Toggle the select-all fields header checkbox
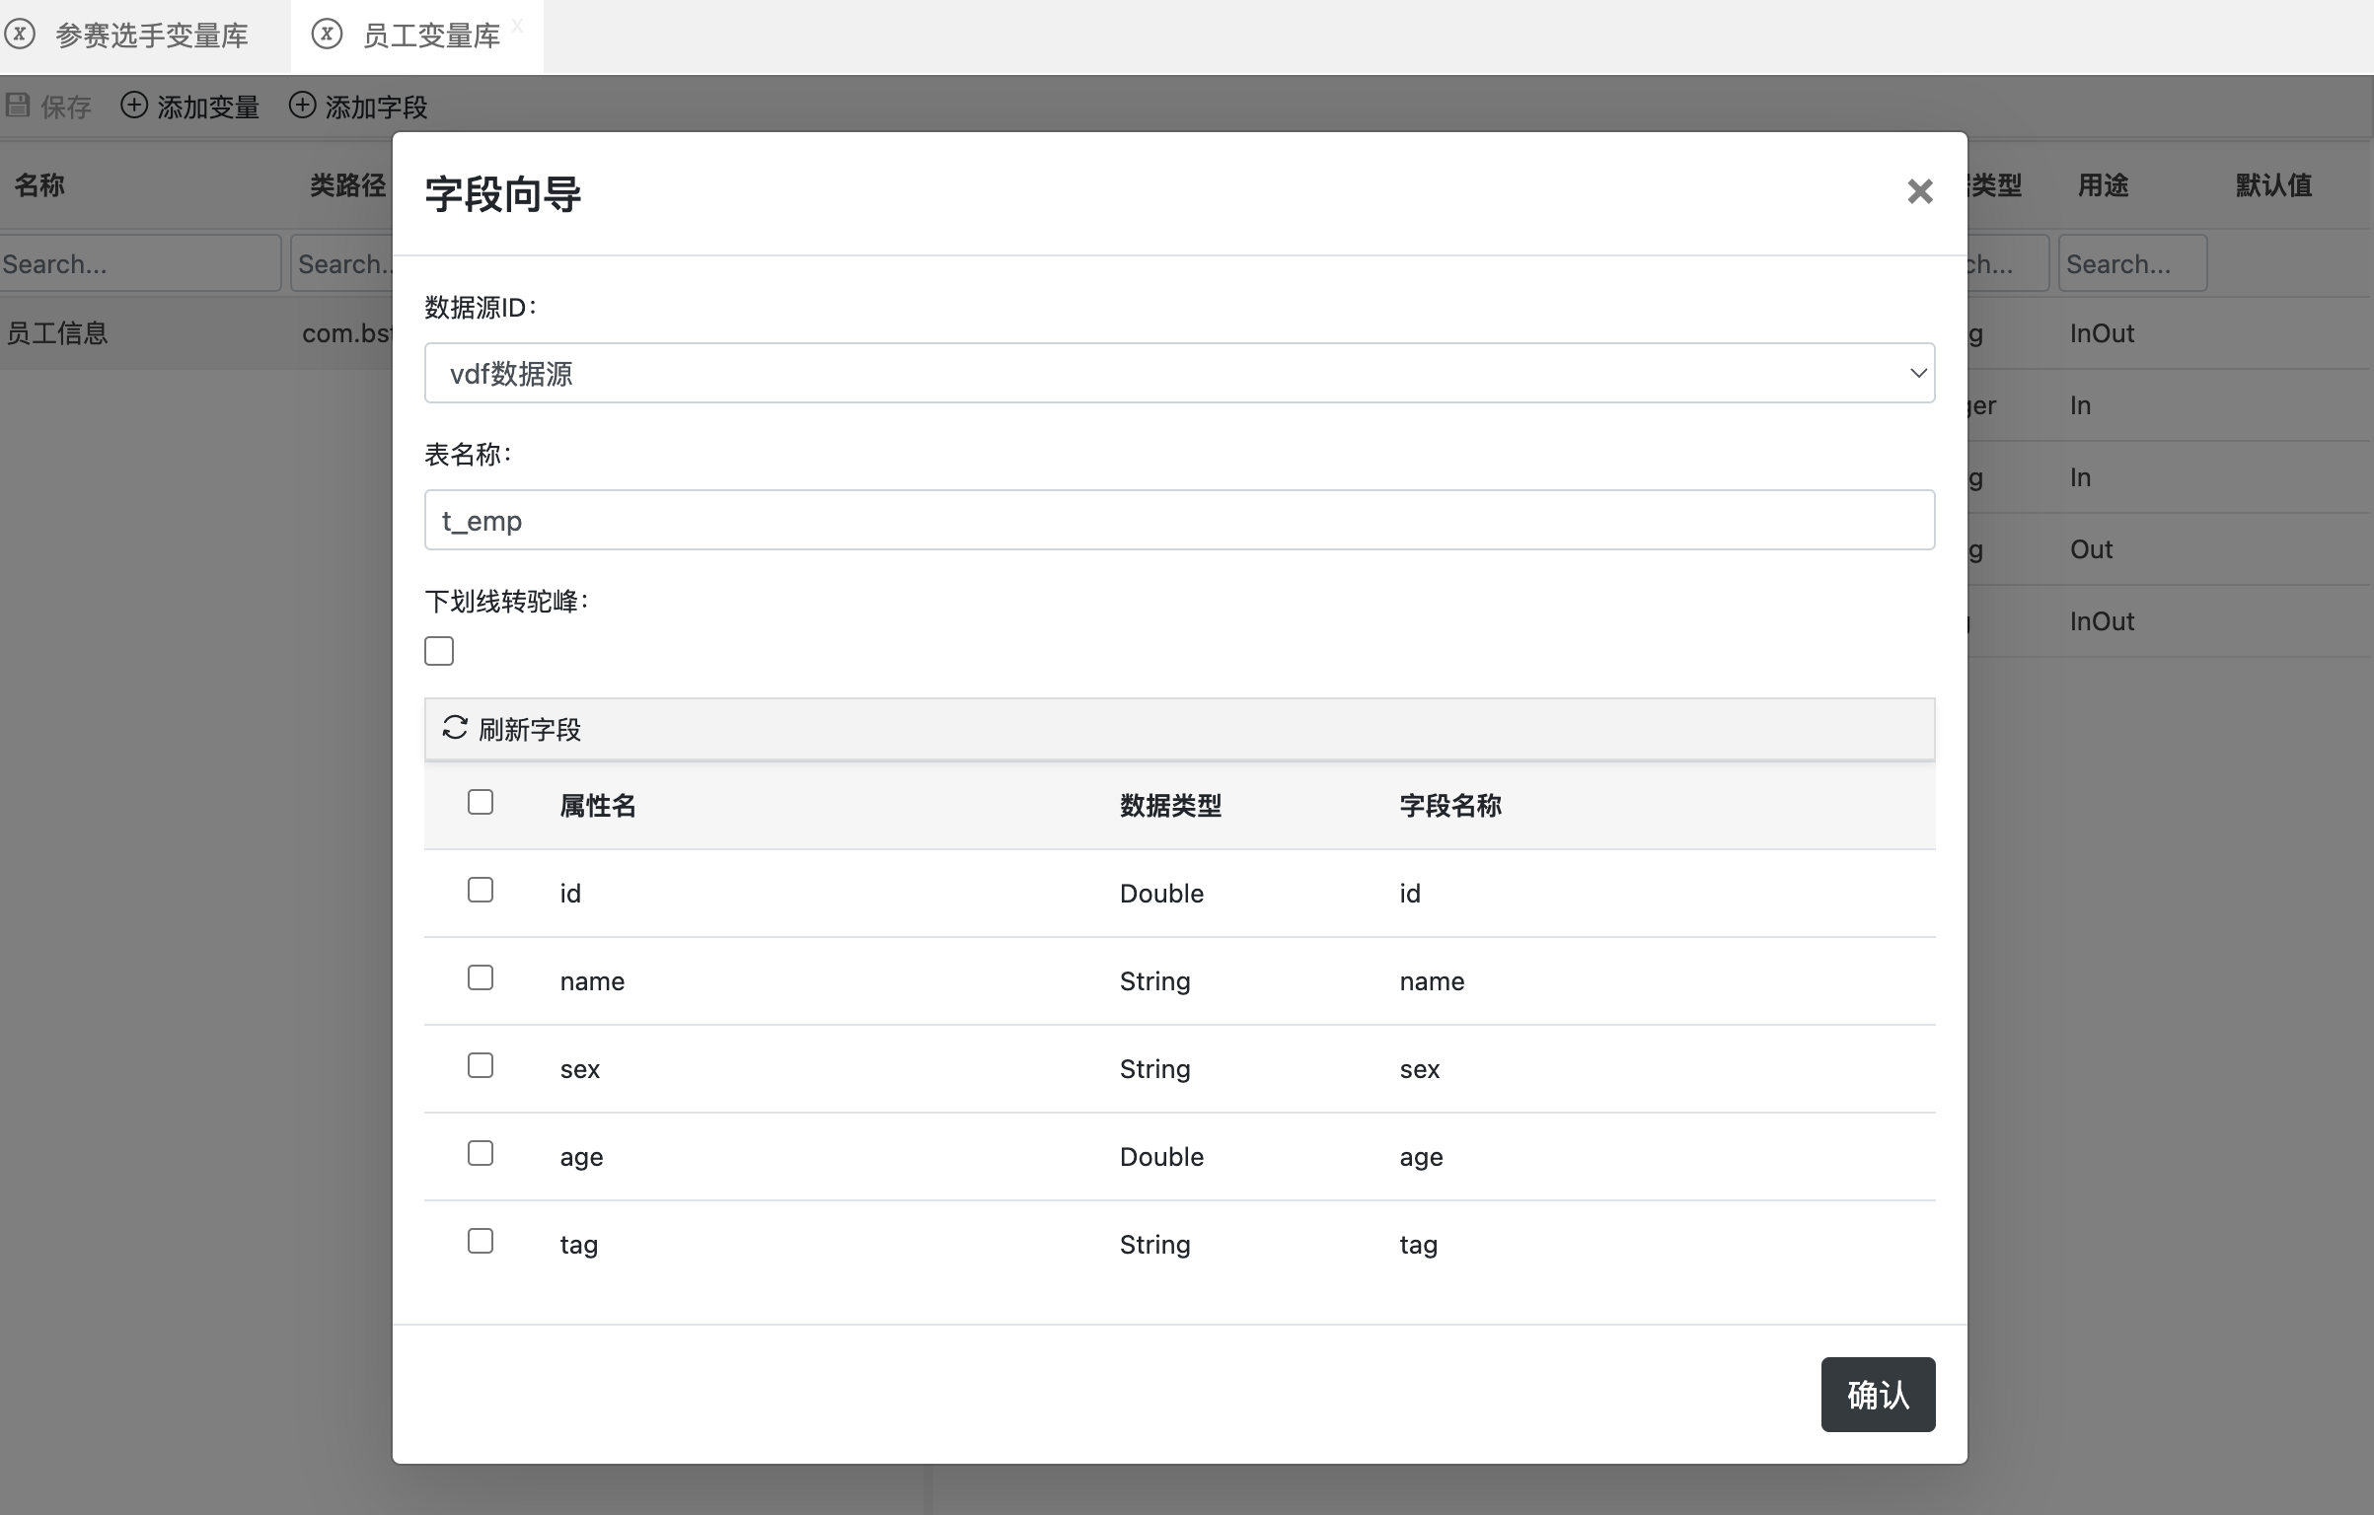The height and width of the screenshot is (1515, 2374). click(x=481, y=803)
